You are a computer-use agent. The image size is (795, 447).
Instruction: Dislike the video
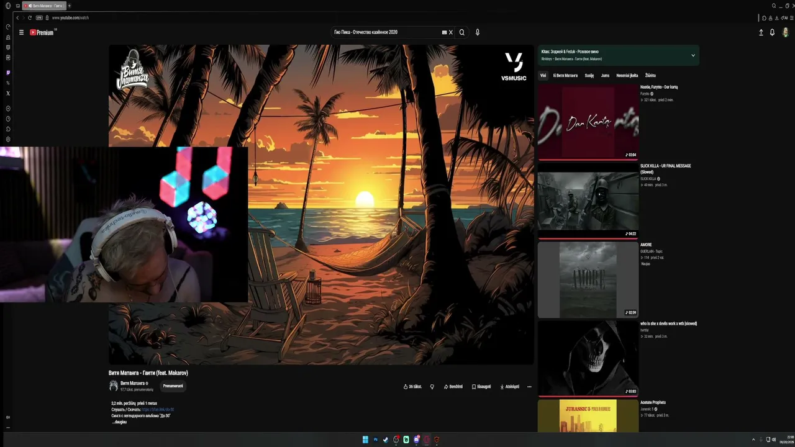tap(432, 387)
